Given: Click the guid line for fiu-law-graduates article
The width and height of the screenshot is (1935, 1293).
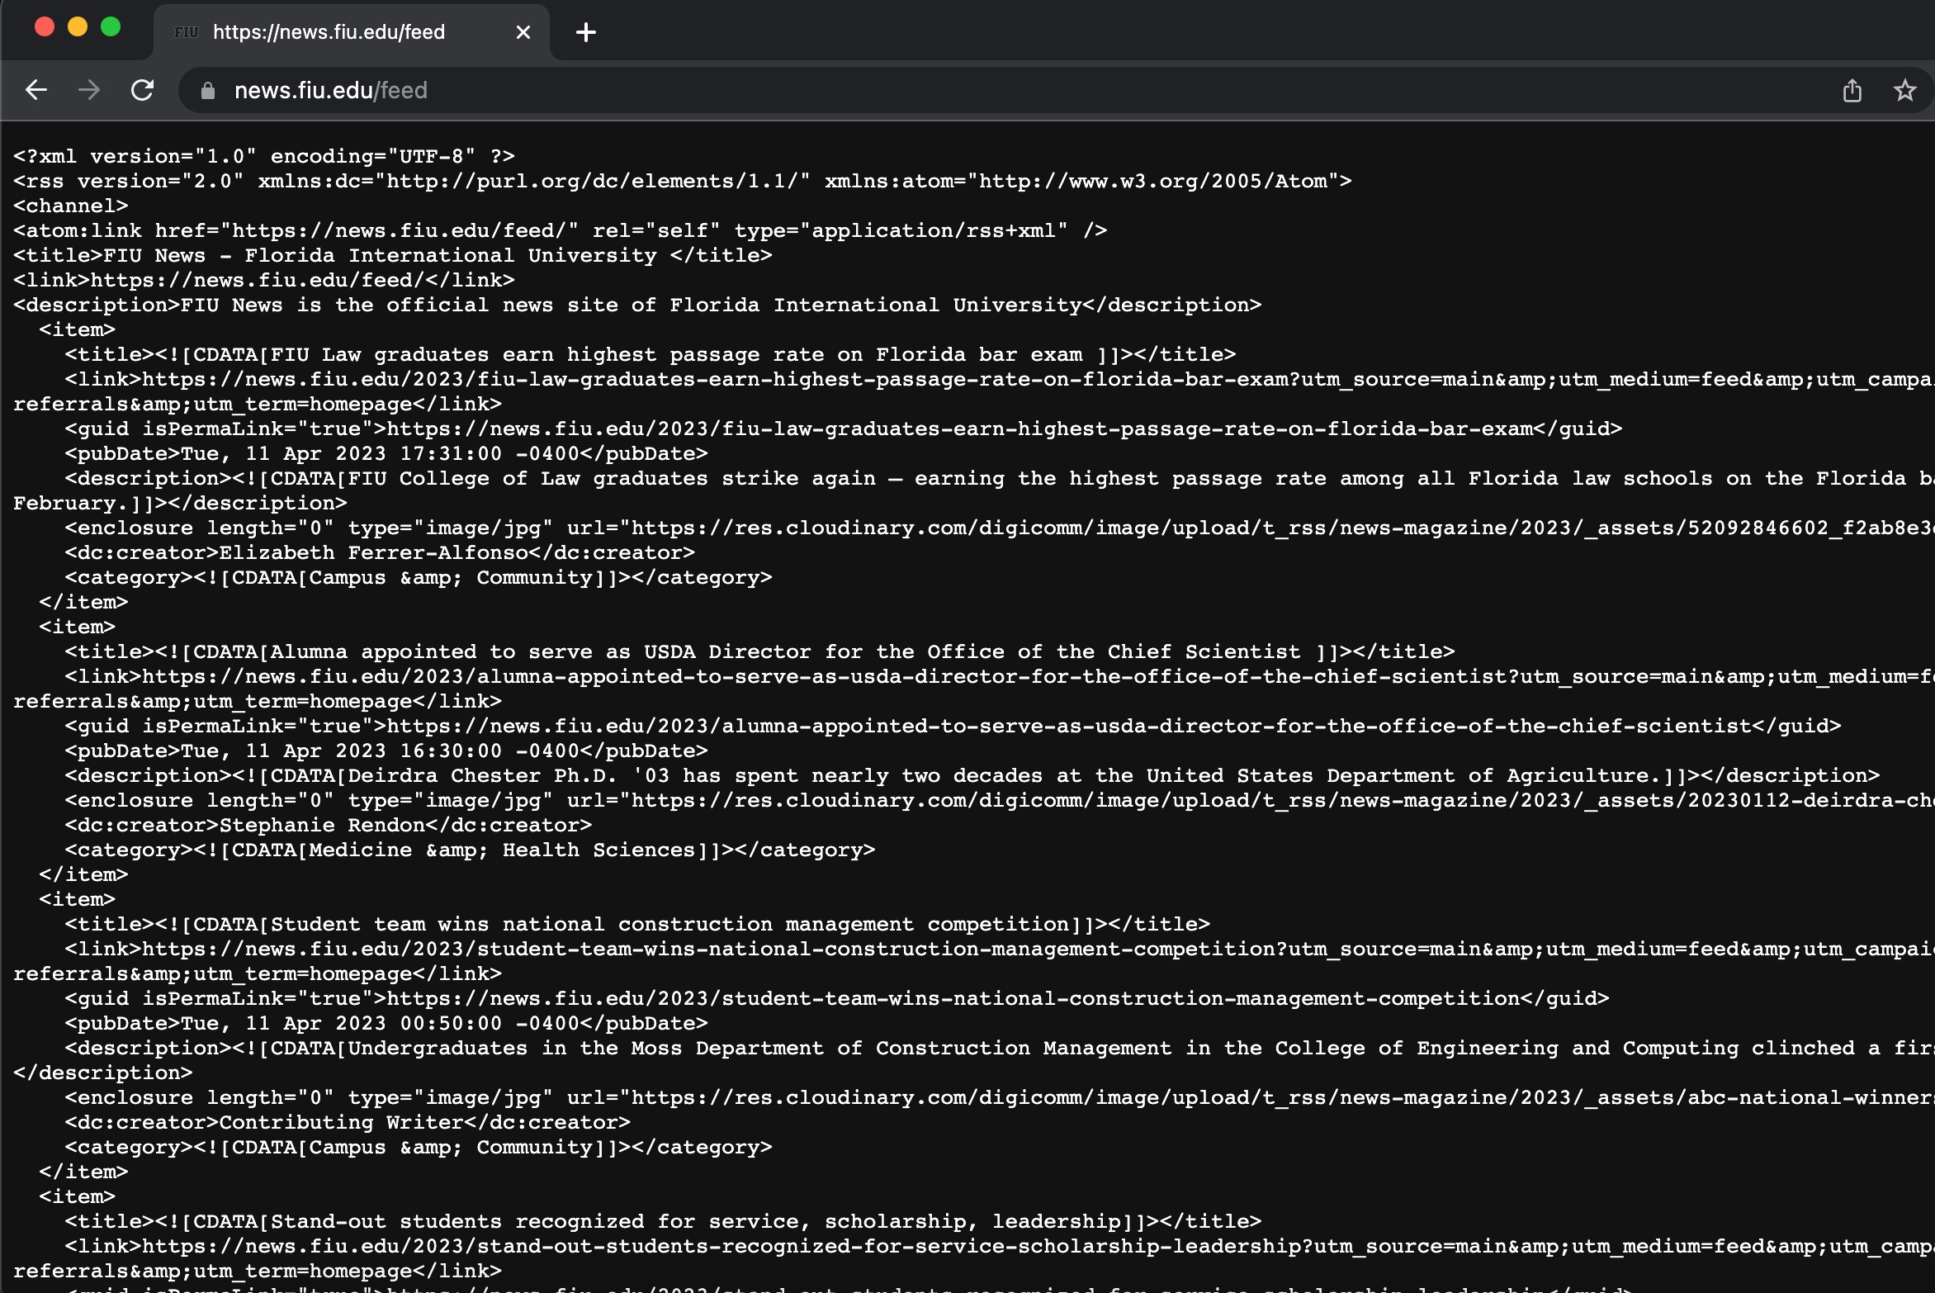Looking at the screenshot, I should pyautogui.click(x=844, y=429).
